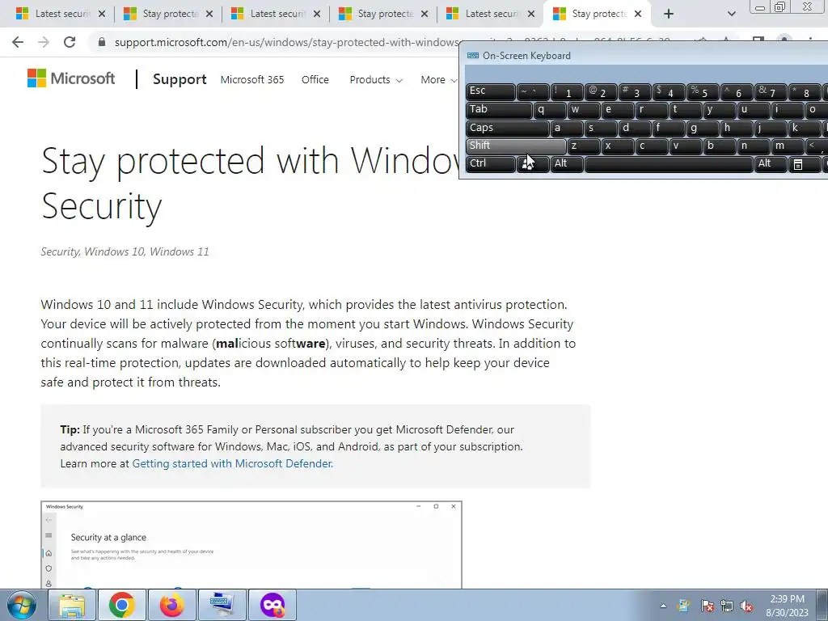Click the Windows Start orb
This screenshot has height=621, width=828.
(22, 605)
